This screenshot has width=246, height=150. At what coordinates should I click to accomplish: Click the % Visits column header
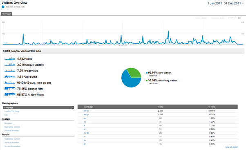tap(212, 107)
